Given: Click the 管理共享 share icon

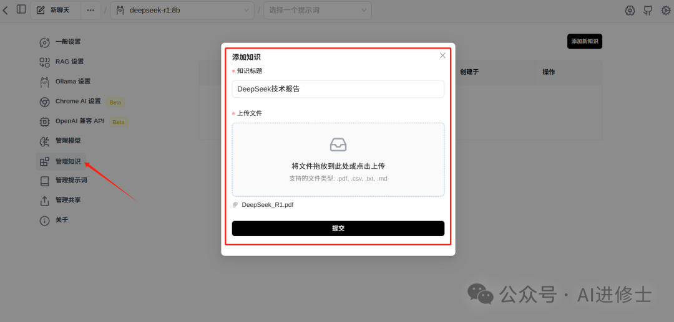Looking at the screenshot, I should tap(45, 201).
